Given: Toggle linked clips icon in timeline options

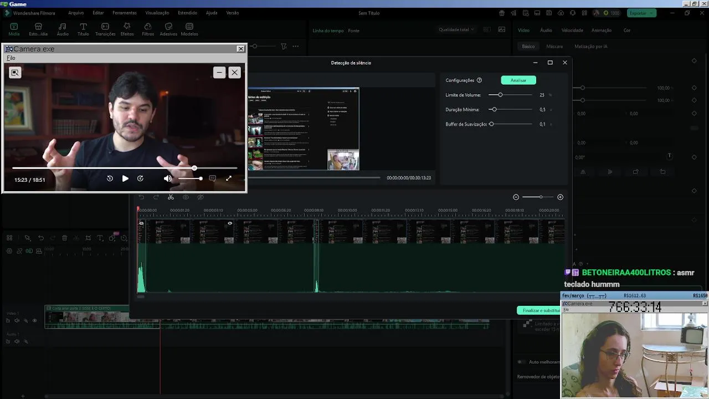Looking at the screenshot, I should pos(19,251).
